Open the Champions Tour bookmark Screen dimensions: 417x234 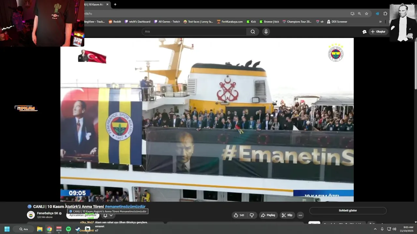(297, 22)
